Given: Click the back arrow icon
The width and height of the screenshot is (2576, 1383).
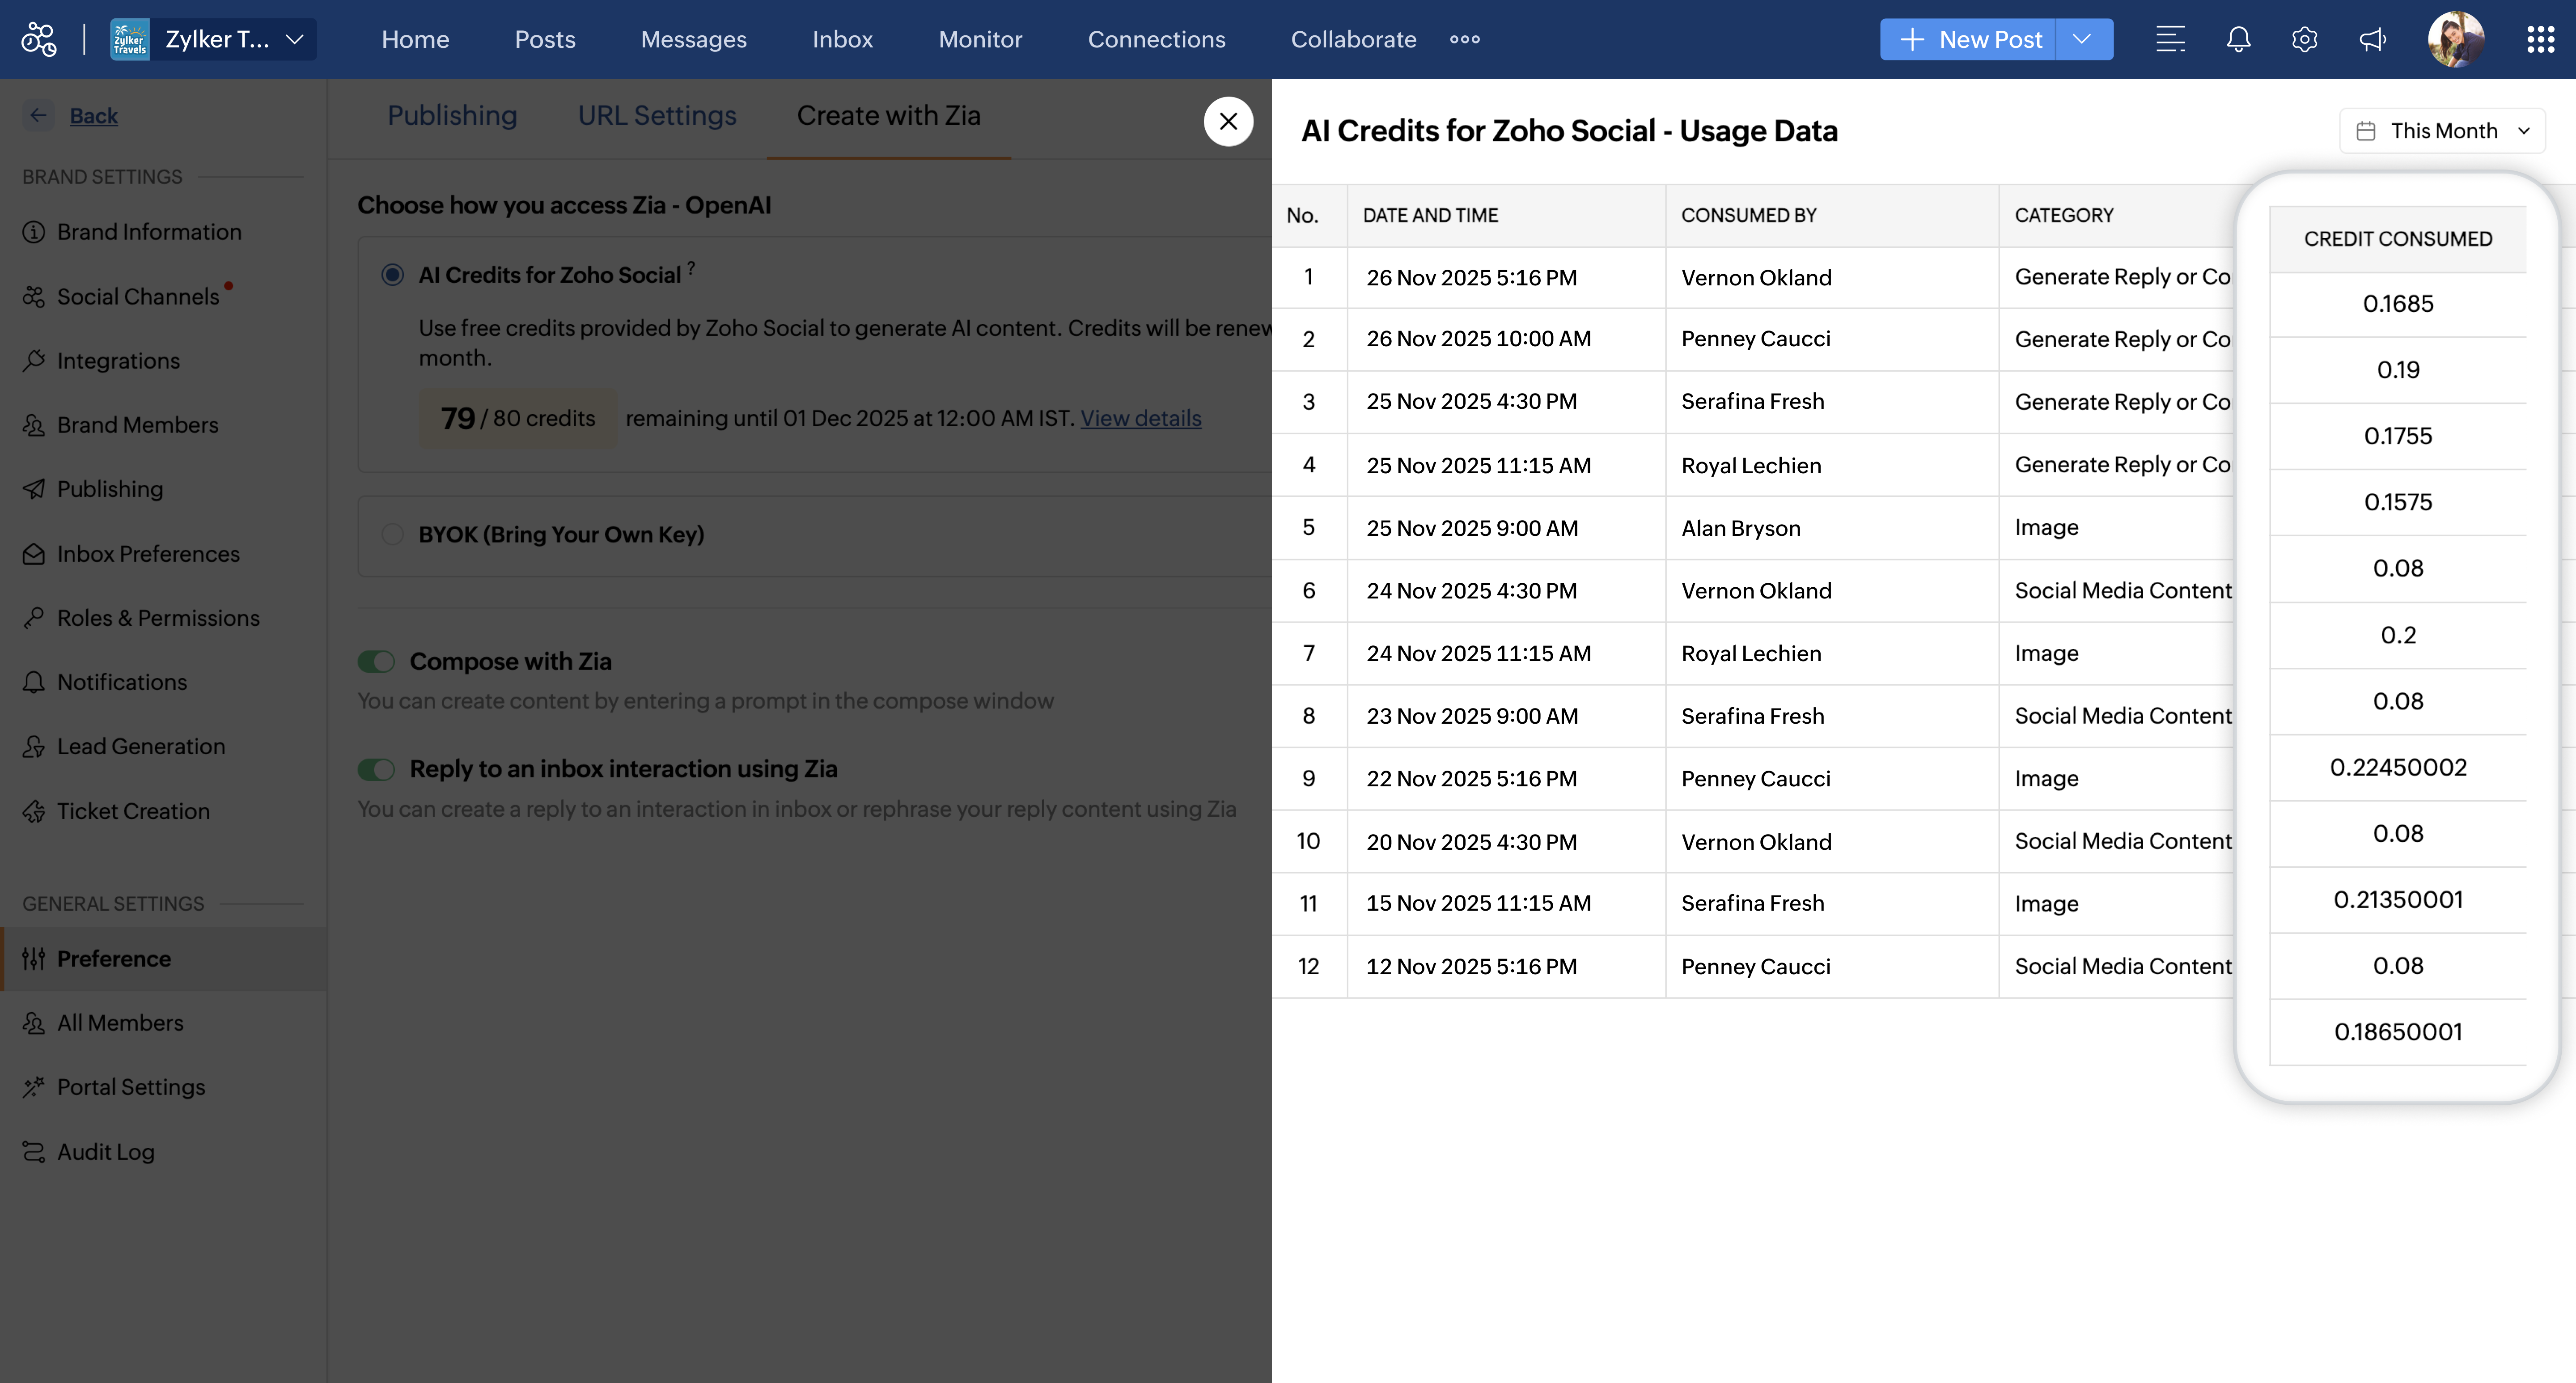Looking at the screenshot, I should click(x=38, y=115).
